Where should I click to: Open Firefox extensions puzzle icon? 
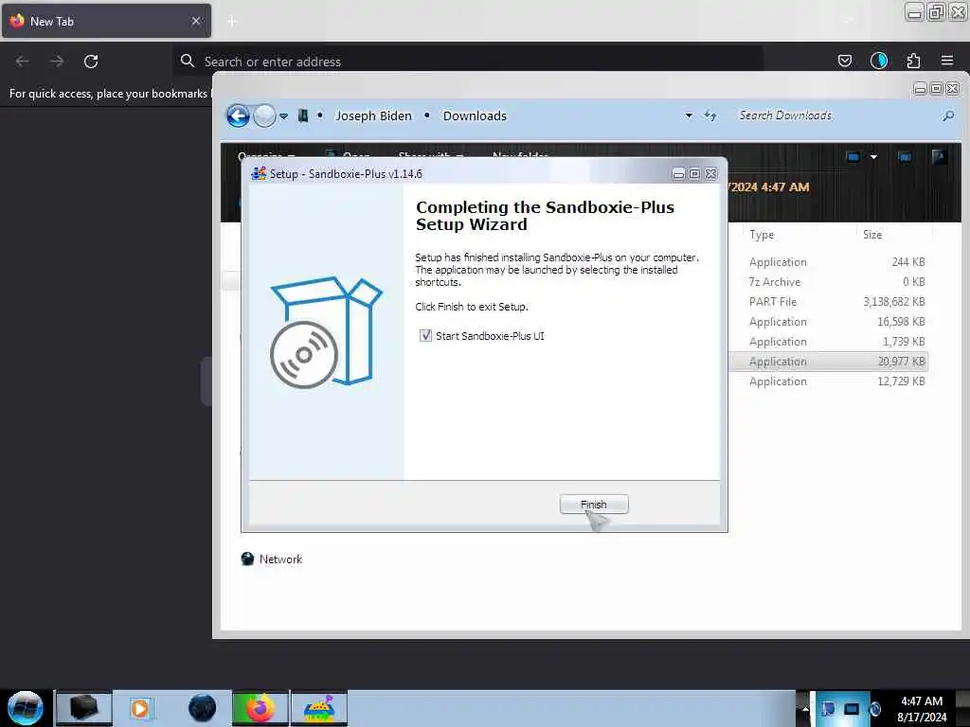913,61
